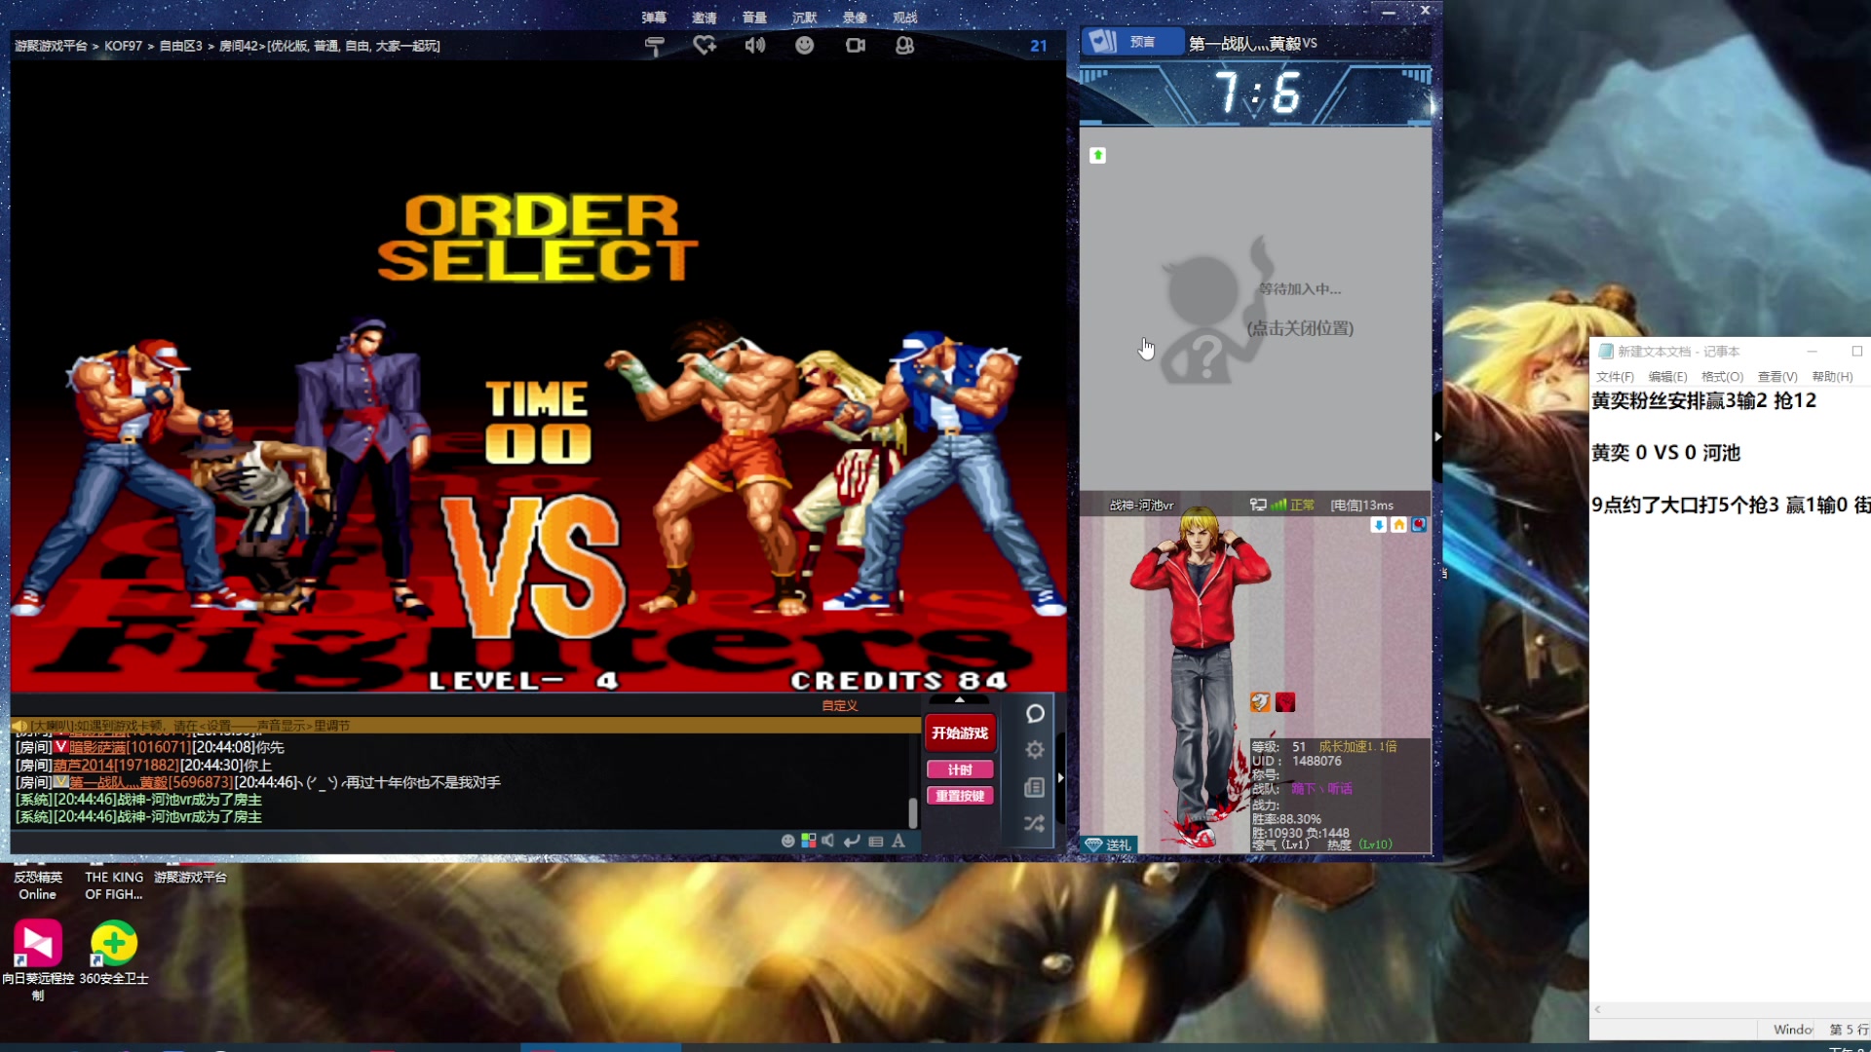Image resolution: width=1871 pixels, height=1052 pixels.
Task: Click the 自定义 custom link
Action: coord(839,705)
